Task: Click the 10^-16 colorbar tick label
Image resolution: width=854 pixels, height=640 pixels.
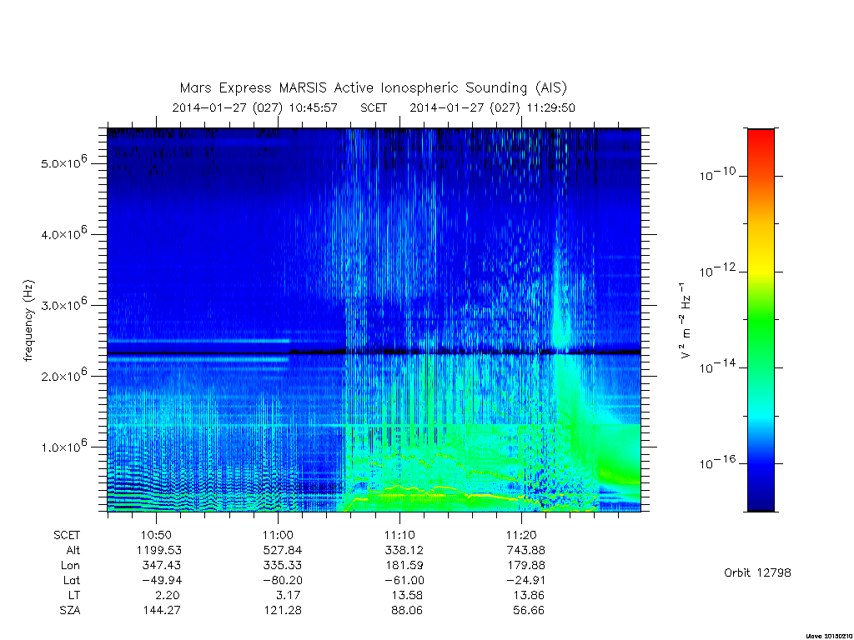Action: (x=717, y=462)
